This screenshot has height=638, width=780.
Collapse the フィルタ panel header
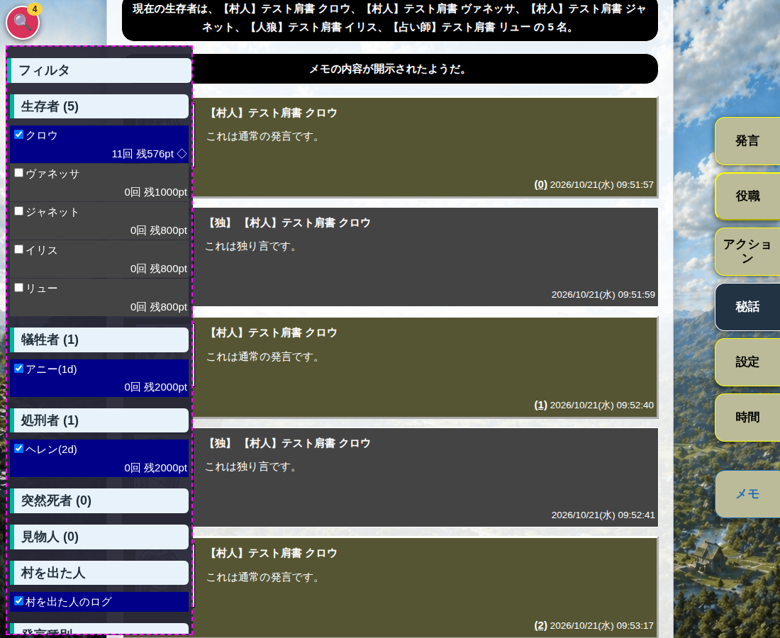pos(99,71)
